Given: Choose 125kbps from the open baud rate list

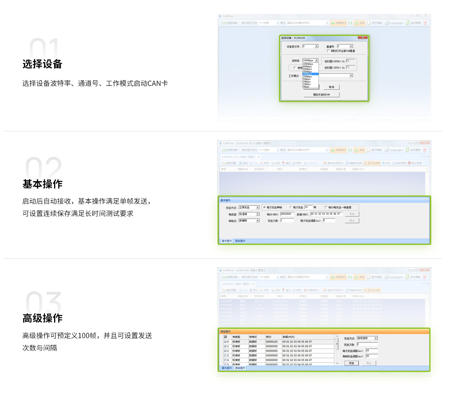Looking at the screenshot, I should pos(310,74).
